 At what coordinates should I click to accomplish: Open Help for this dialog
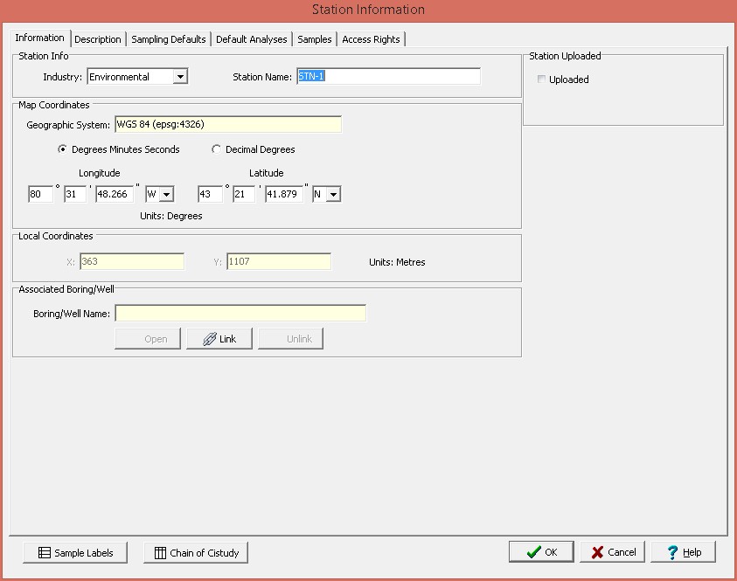683,551
